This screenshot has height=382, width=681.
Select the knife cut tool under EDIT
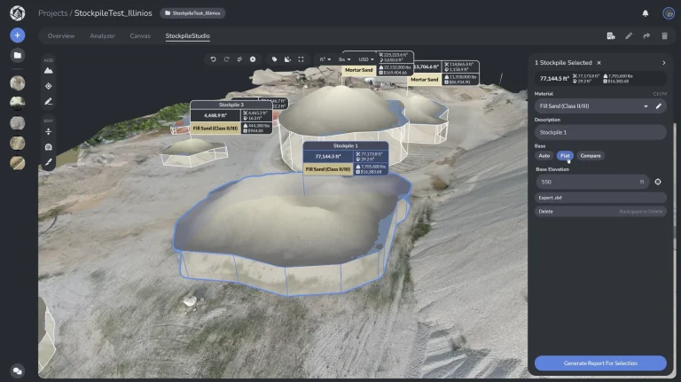[48, 162]
